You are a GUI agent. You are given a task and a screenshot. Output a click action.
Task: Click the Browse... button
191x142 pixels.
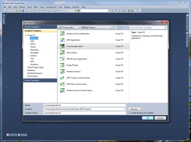tap(135, 109)
